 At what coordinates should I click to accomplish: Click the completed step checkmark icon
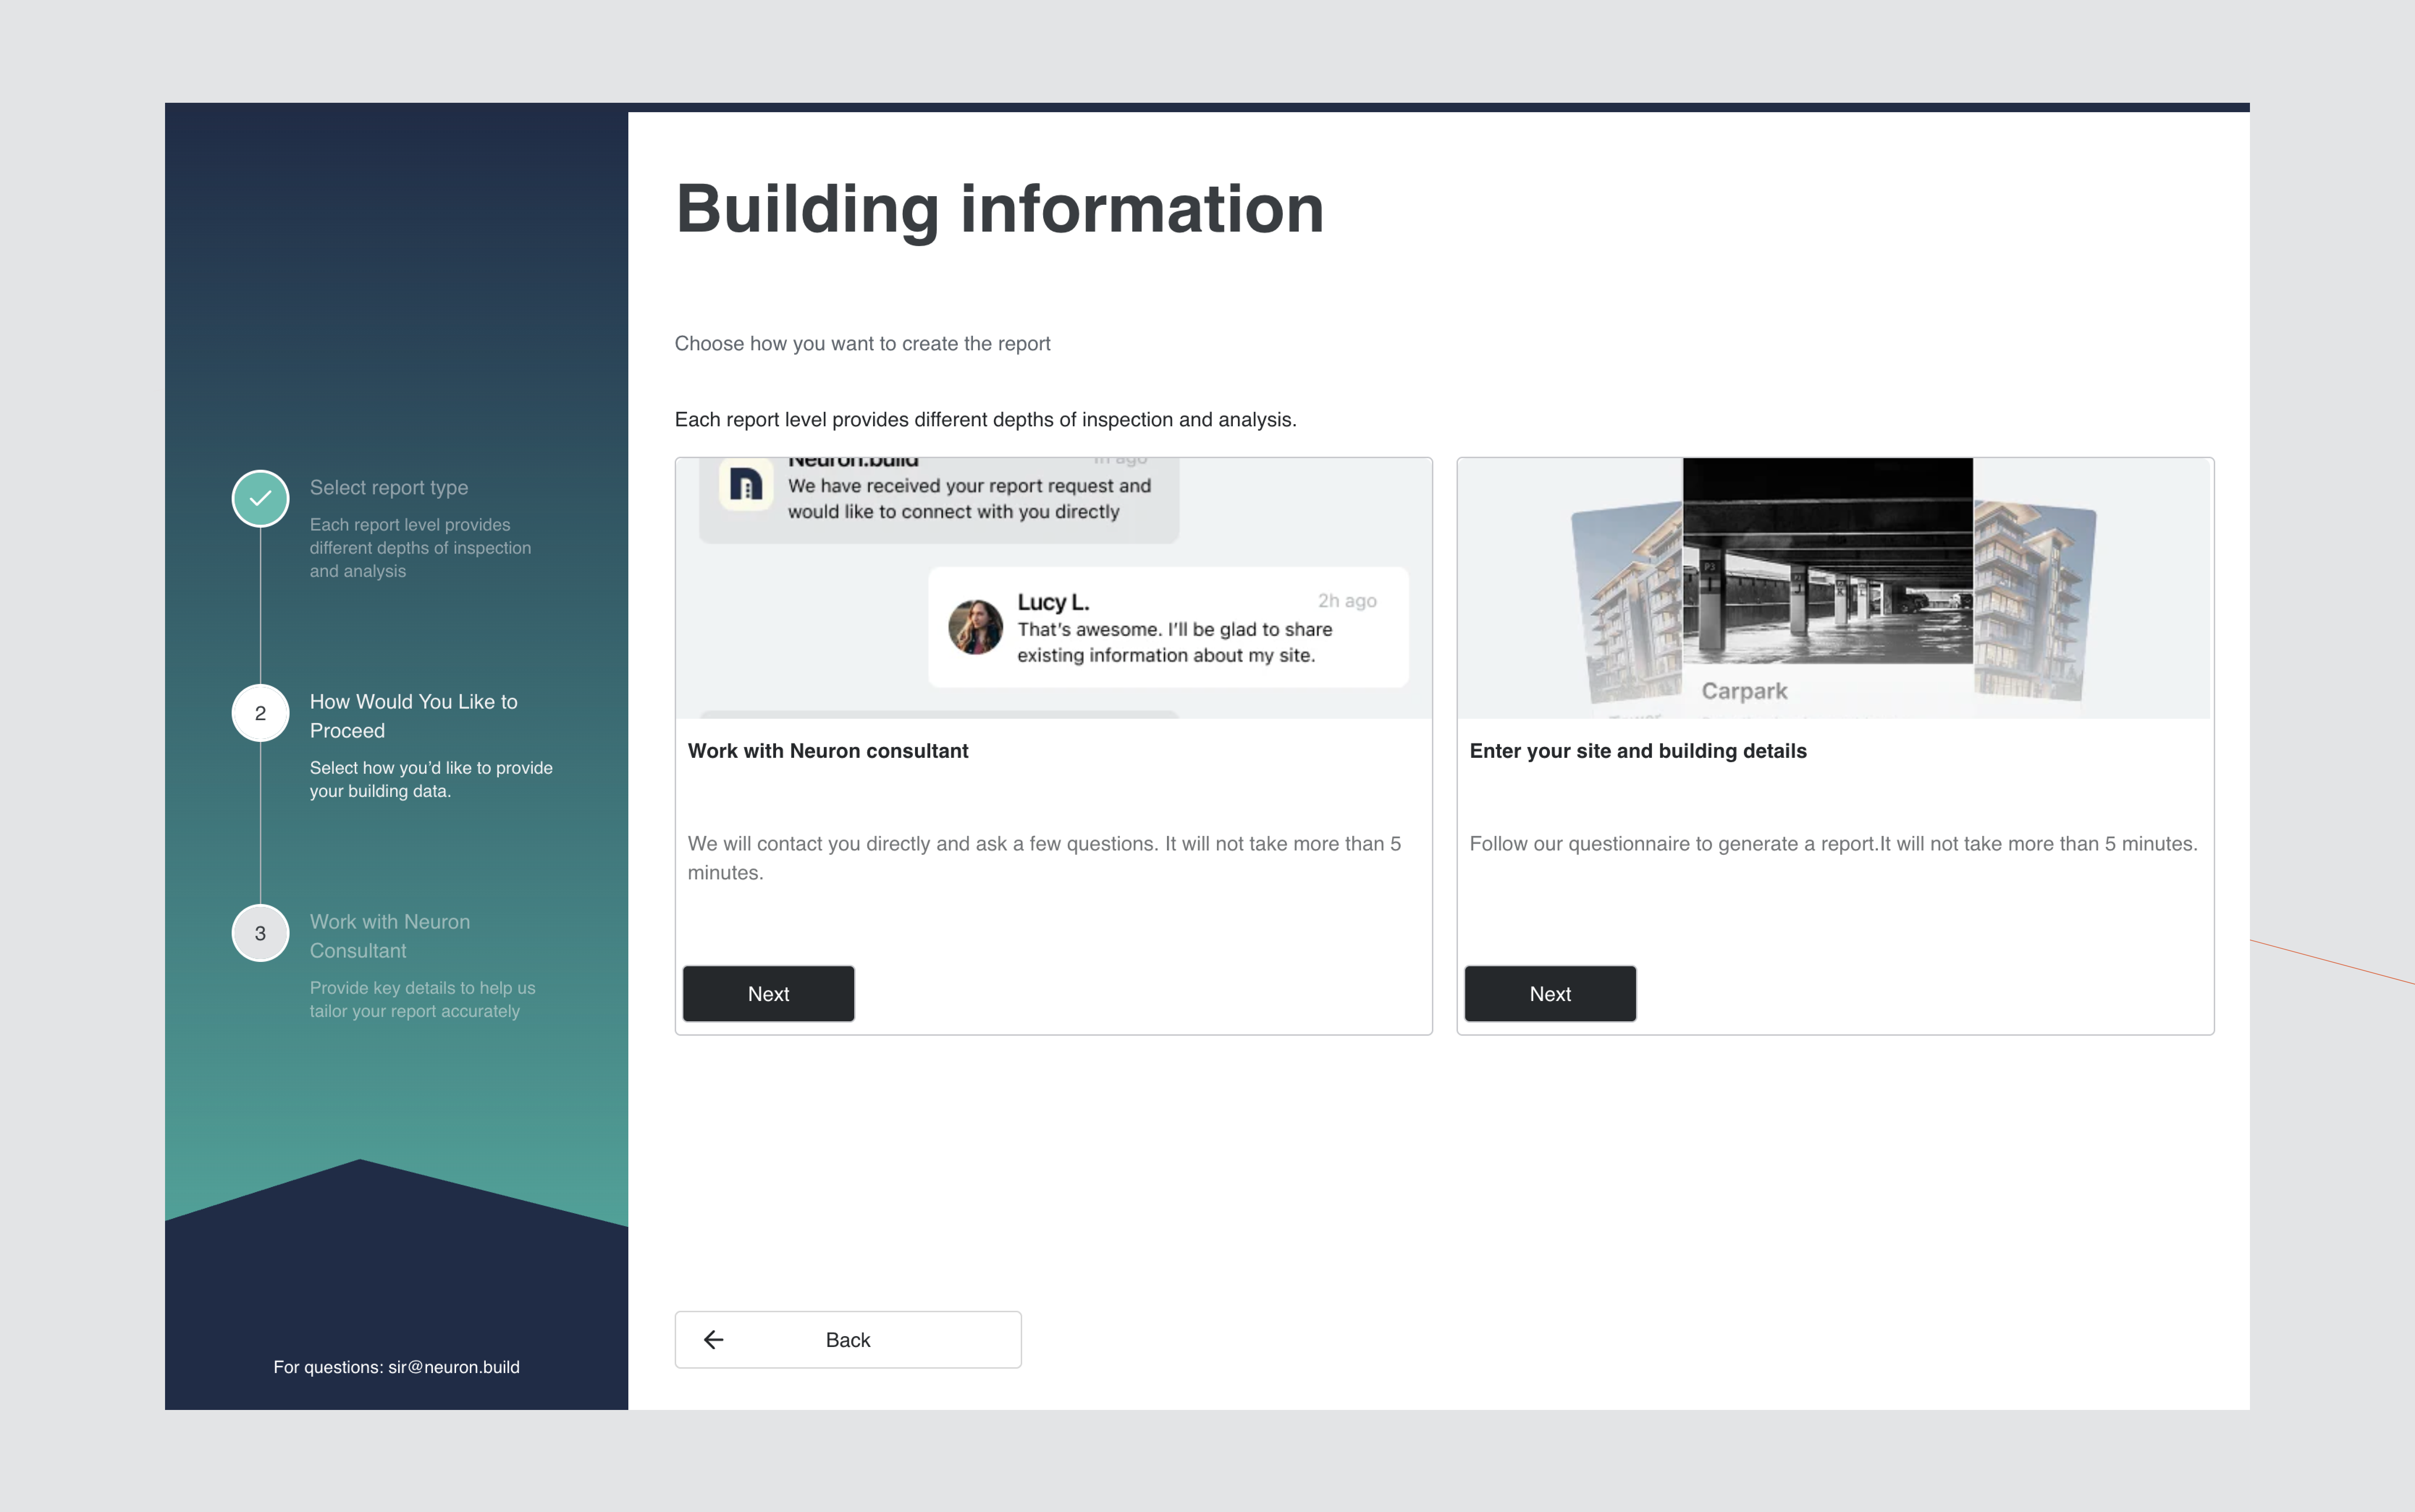pos(260,498)
